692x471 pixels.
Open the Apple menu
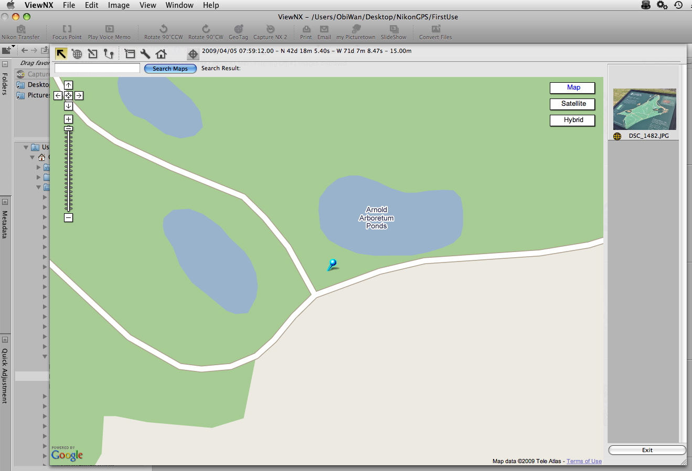coord(10,5)
